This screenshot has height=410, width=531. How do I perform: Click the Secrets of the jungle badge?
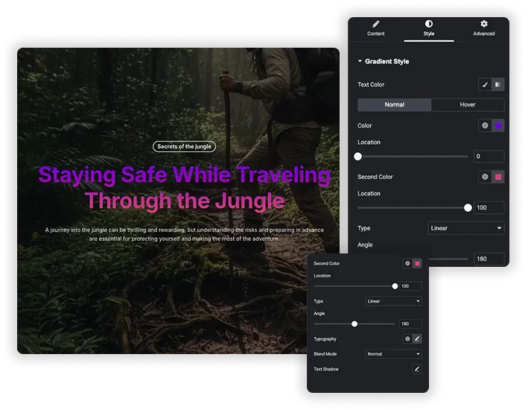click(x=184, y=147)
